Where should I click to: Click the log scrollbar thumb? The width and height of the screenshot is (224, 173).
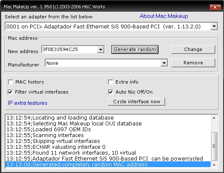pos(214,146)
